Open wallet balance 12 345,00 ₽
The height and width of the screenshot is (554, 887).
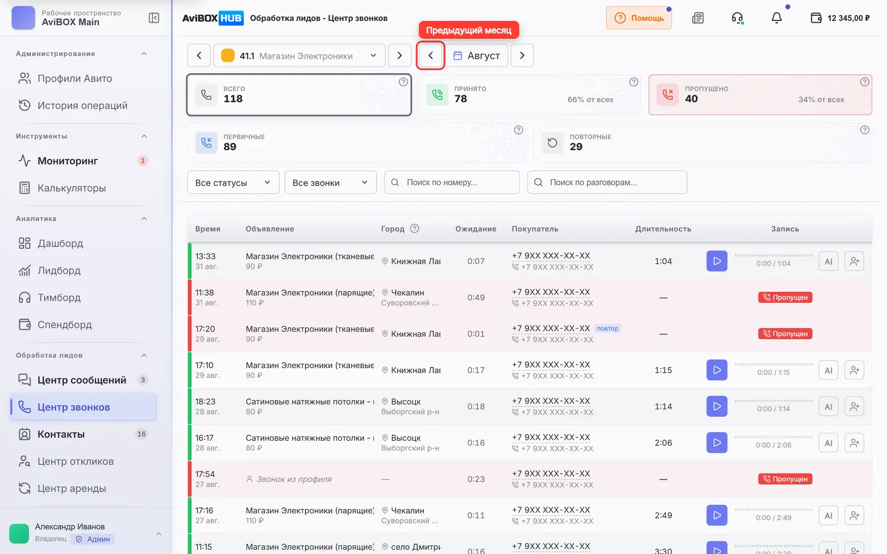[x=840, y=18]
